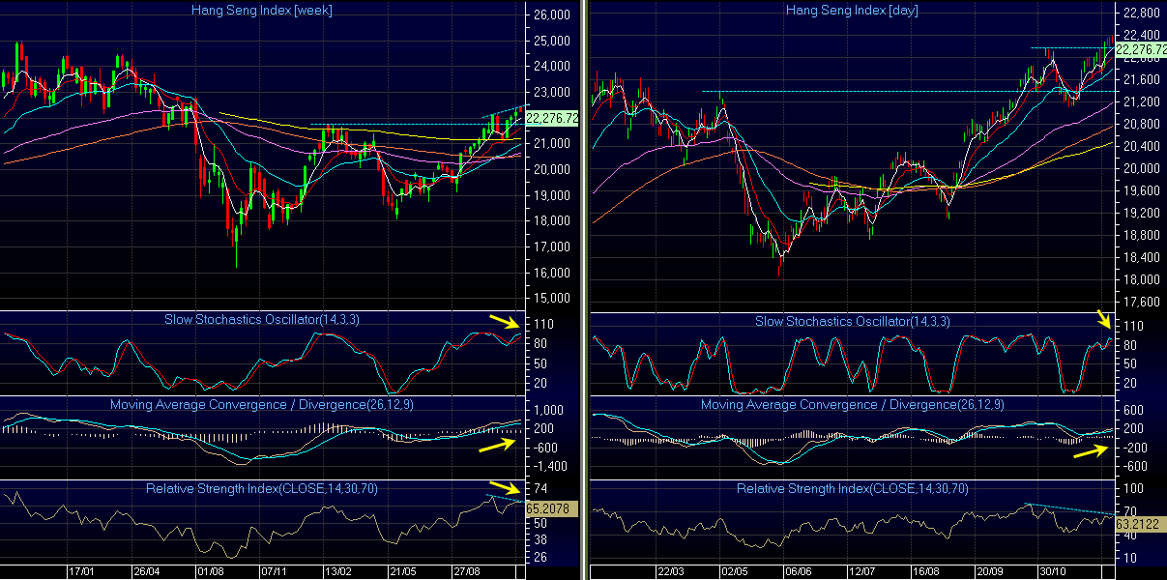Click the yellow arrow in daily MACD panel
Viewport: 1167px width, 580px height.
tap(1091, 450)
